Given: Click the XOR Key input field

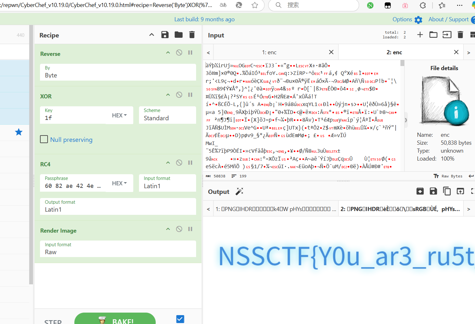Looking at the screenshot, I should click(x=75, y=118).
